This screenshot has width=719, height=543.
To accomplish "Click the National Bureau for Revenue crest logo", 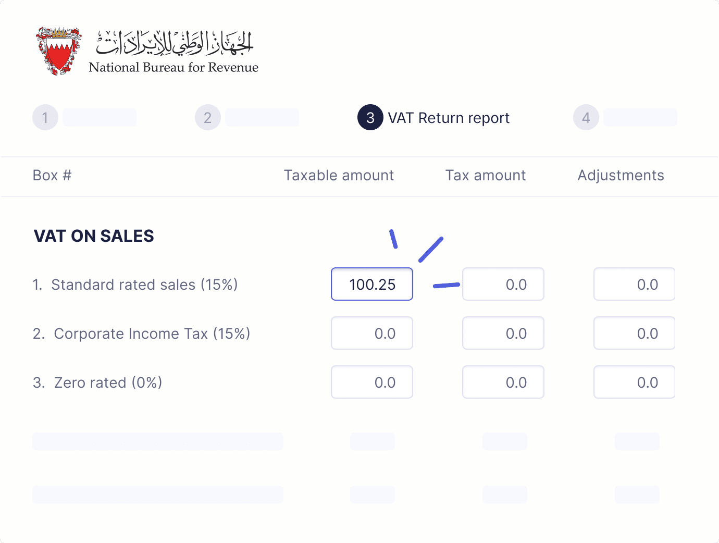I will [58, 51].
